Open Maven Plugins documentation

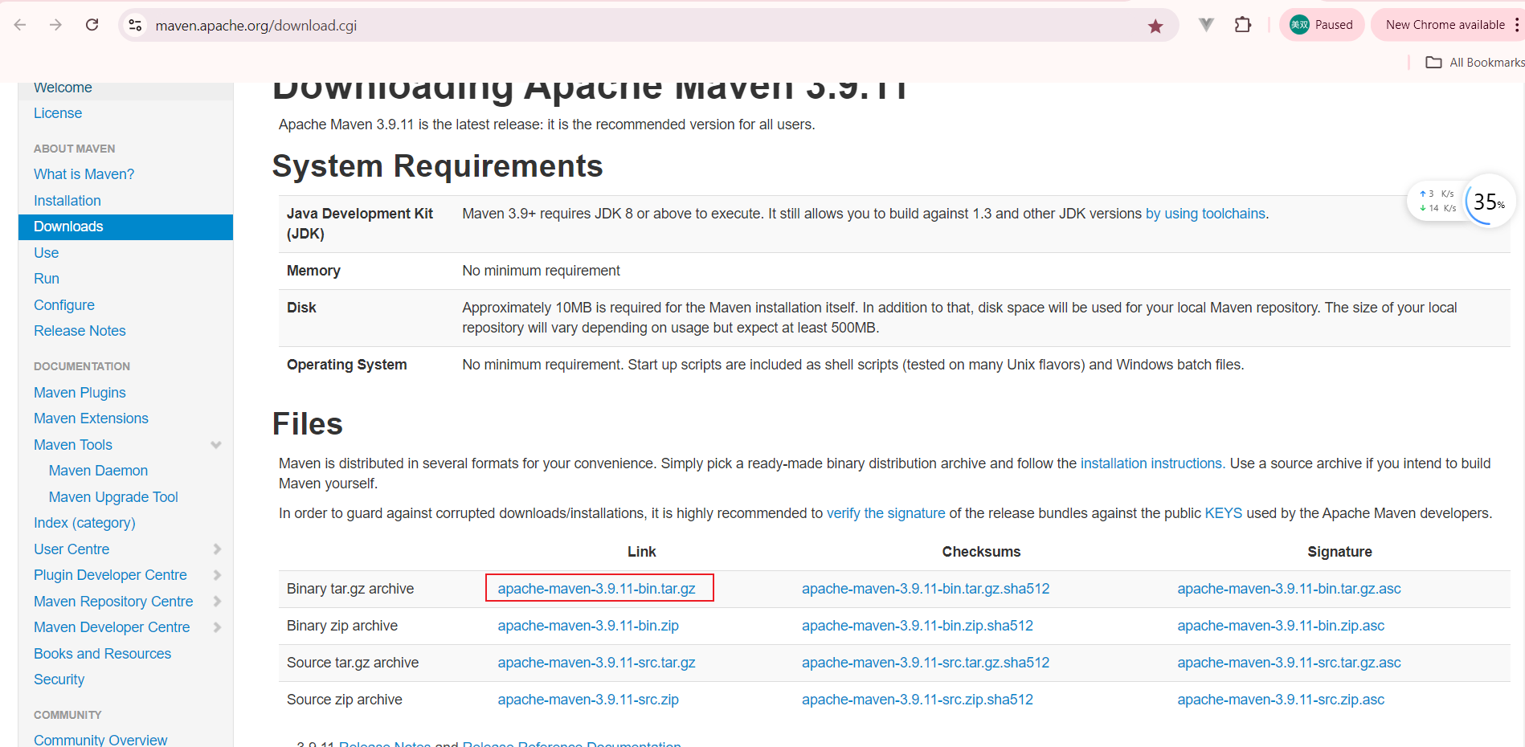[x=80, y=393]
